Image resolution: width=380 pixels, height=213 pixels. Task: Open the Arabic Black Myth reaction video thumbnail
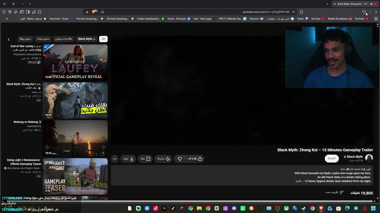[75, 100]
